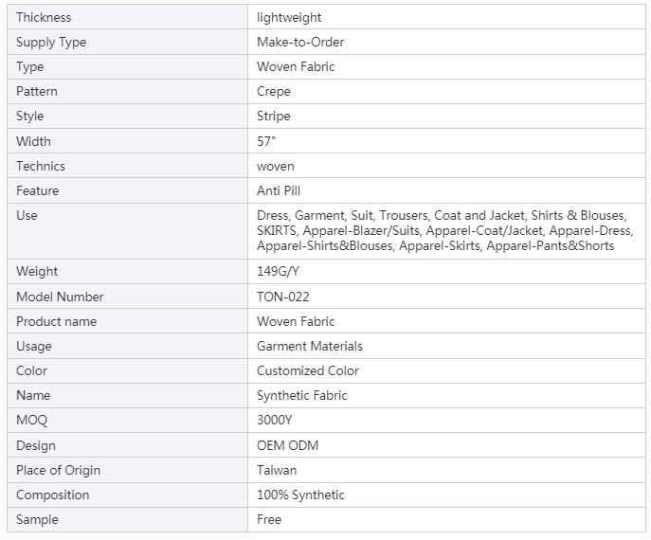Viewport: 651px width, 540px height.
Task: Click the 'Product name' row label
Action: pyautogui.click(x=57, y=321)
